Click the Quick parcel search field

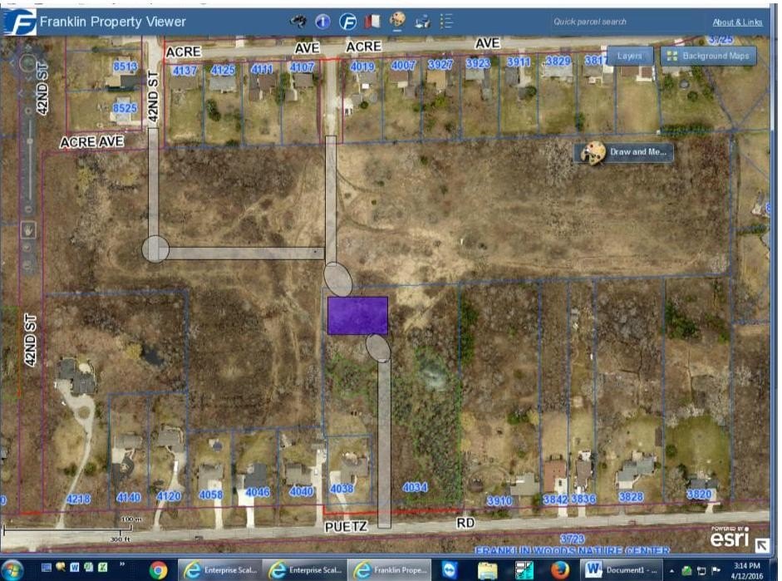(589, 22)
